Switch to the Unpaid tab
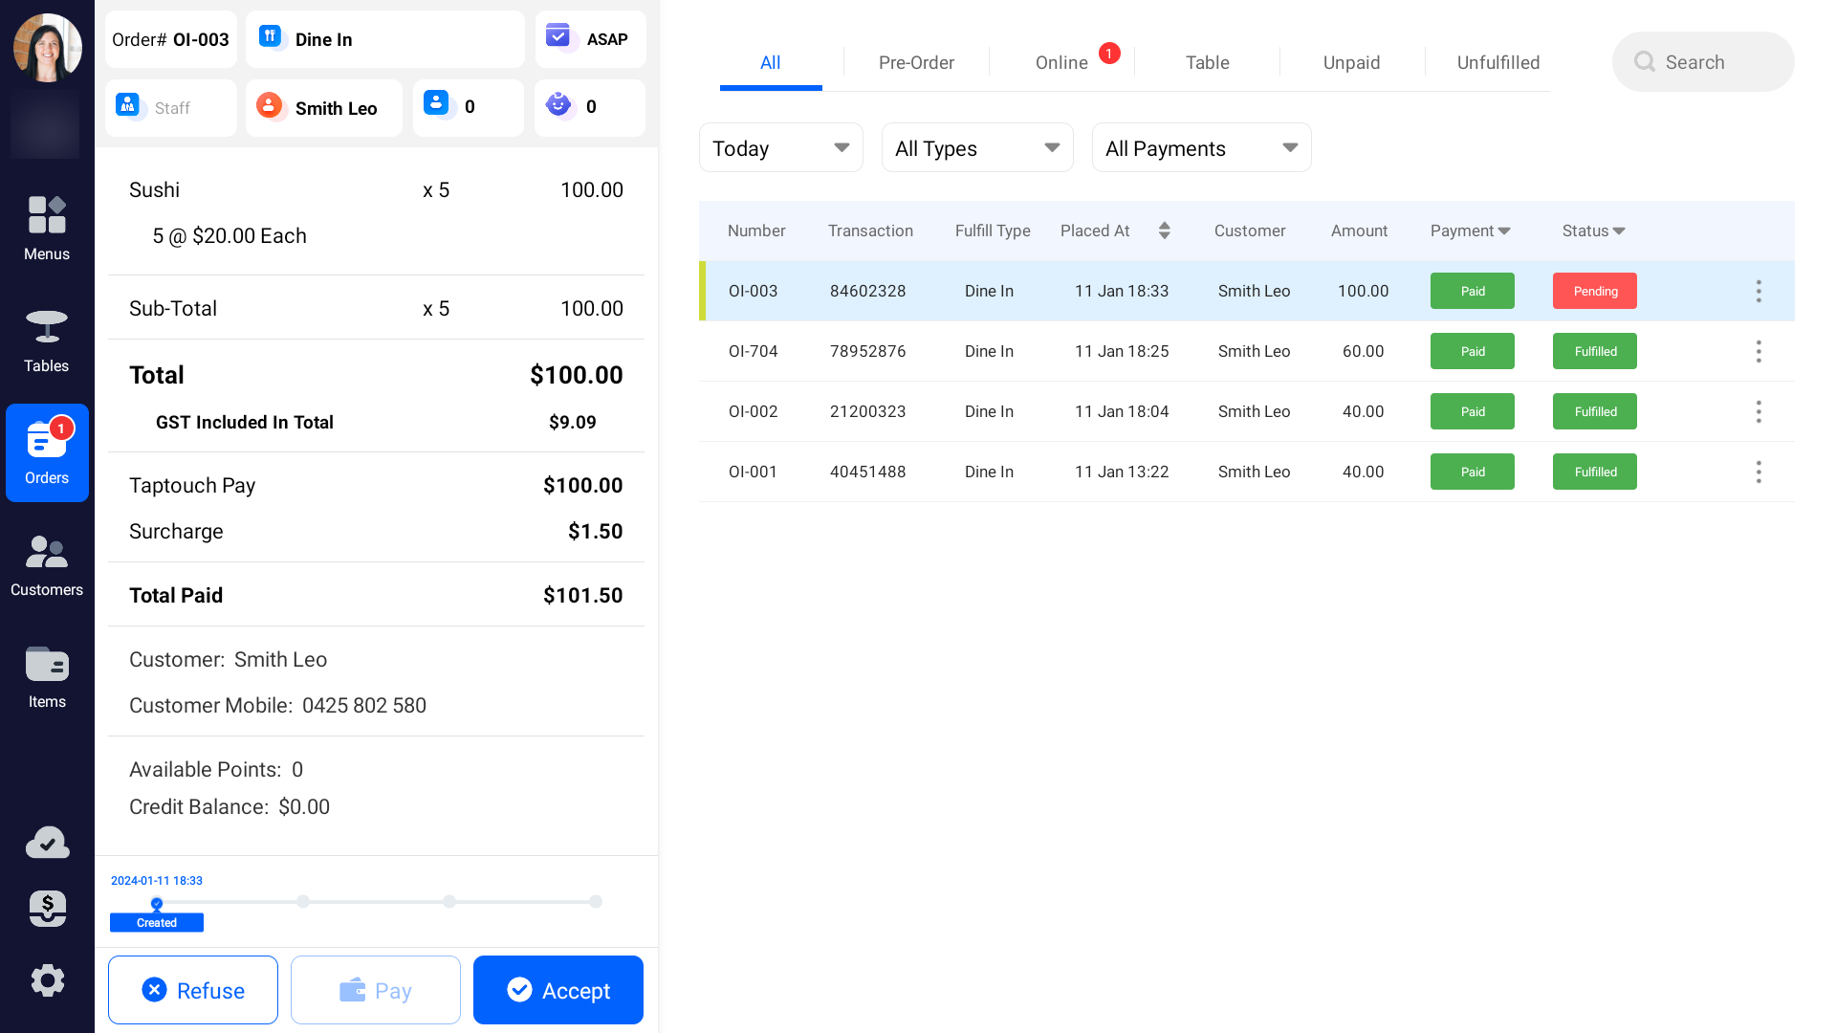1836x1033 pixels. click(1351, 62)
